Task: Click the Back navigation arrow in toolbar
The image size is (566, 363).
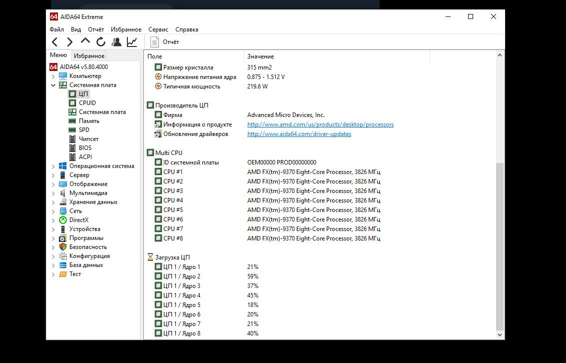Action: click(55, 42)
